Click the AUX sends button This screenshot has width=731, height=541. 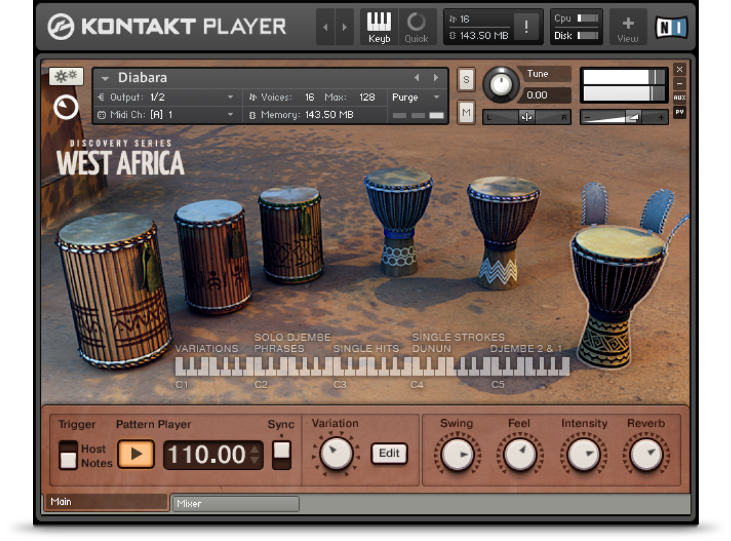coord(680,98)
